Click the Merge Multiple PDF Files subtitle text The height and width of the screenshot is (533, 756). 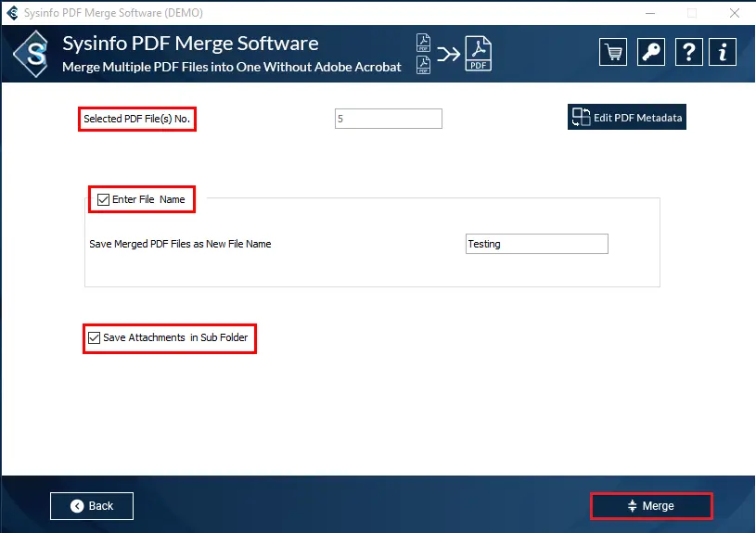point(231,67)
